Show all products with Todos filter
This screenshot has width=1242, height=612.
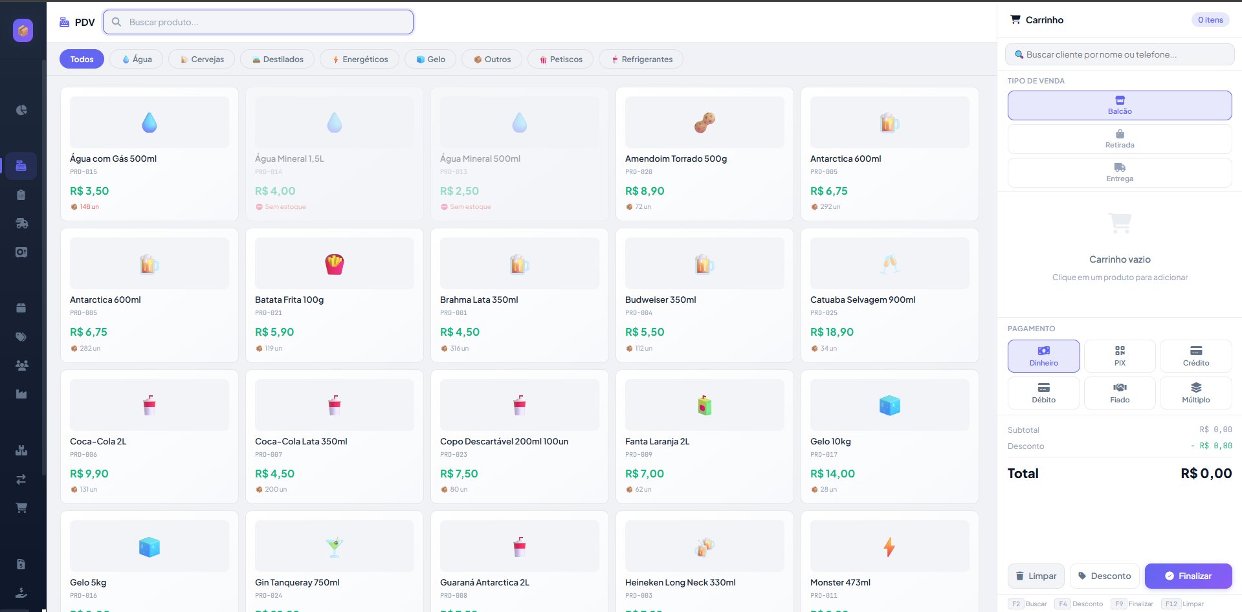82,59
